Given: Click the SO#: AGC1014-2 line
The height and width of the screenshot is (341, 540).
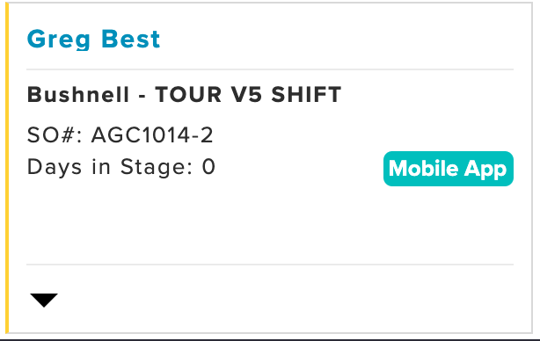Looking at the screenshot, I should click(x=120, y=134).
